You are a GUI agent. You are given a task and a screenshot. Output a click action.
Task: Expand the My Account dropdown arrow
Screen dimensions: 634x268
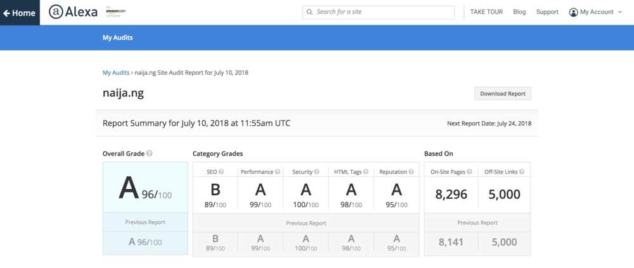coord(620,12)
